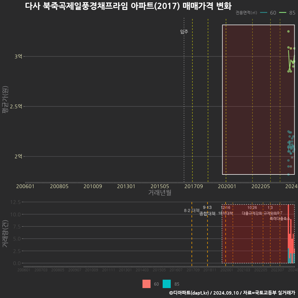Click the 1·3 규제완화 annotation
This screenshot has height=298, width=298.
(270, 210)
